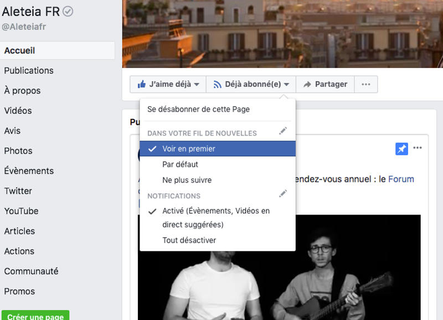Screen dimensions: 443x320
Task: Select the Voir en premier option
Action: (218, 149)
